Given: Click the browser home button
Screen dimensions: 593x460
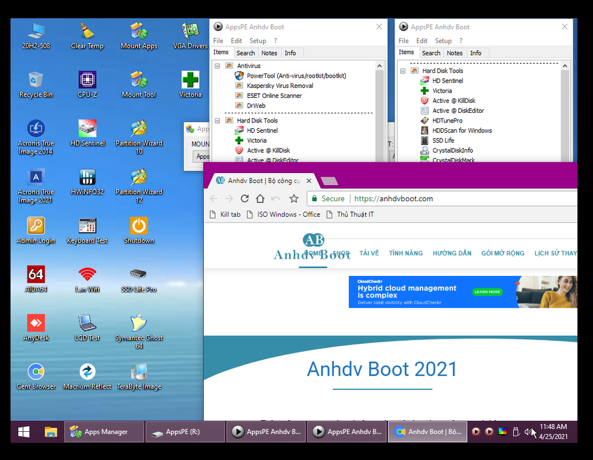Looking at the screenshot, I should click(260, 198).
